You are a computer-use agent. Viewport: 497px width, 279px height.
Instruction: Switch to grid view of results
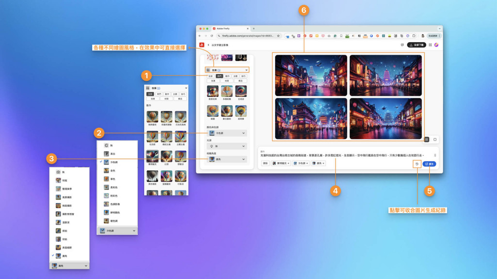pyautogui.click(x=427, y=139)
